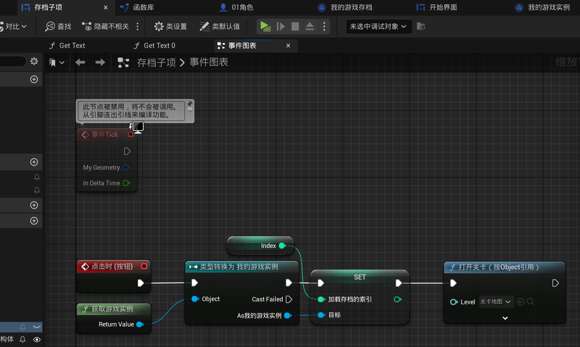Toggle the eye visibility icon at bottom-left
This screenshot has height=347, width=580.
(37, 339)
